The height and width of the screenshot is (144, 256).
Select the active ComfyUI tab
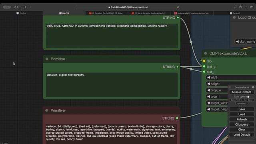[x=64, y=13]
